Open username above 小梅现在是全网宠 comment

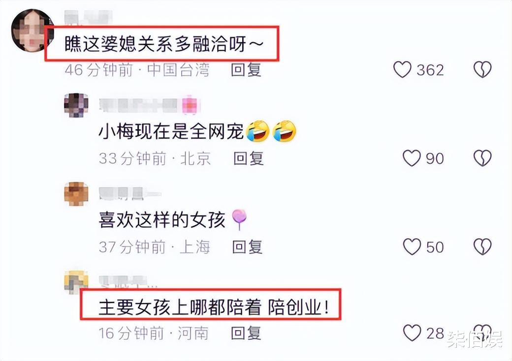[150, 105]
